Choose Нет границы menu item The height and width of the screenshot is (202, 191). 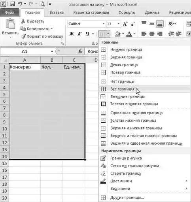(144, 81)
